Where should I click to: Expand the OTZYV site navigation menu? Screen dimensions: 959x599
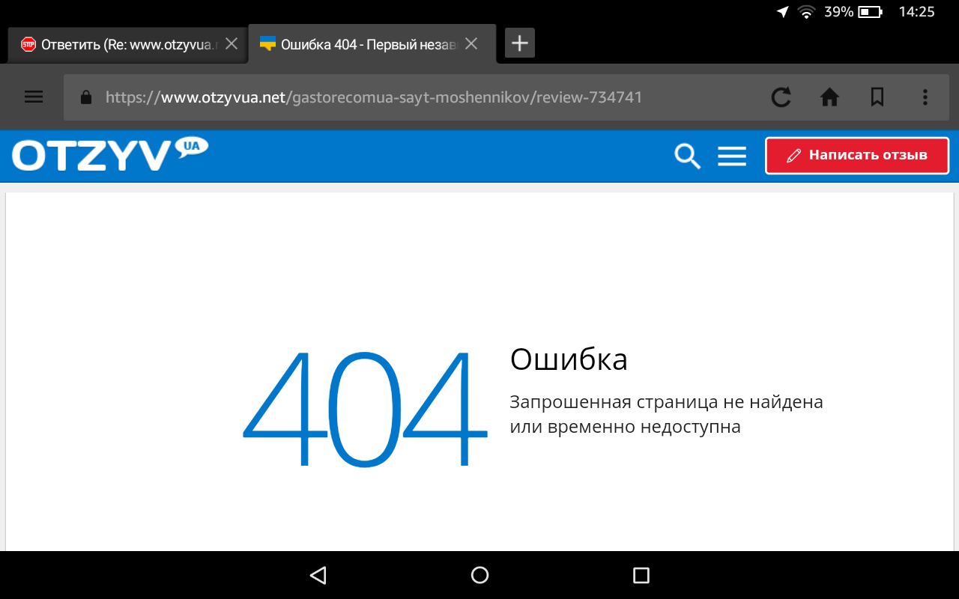[732, 156]
